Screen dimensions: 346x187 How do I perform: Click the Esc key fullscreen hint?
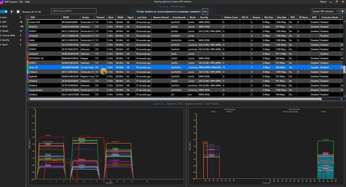point(205,12)
